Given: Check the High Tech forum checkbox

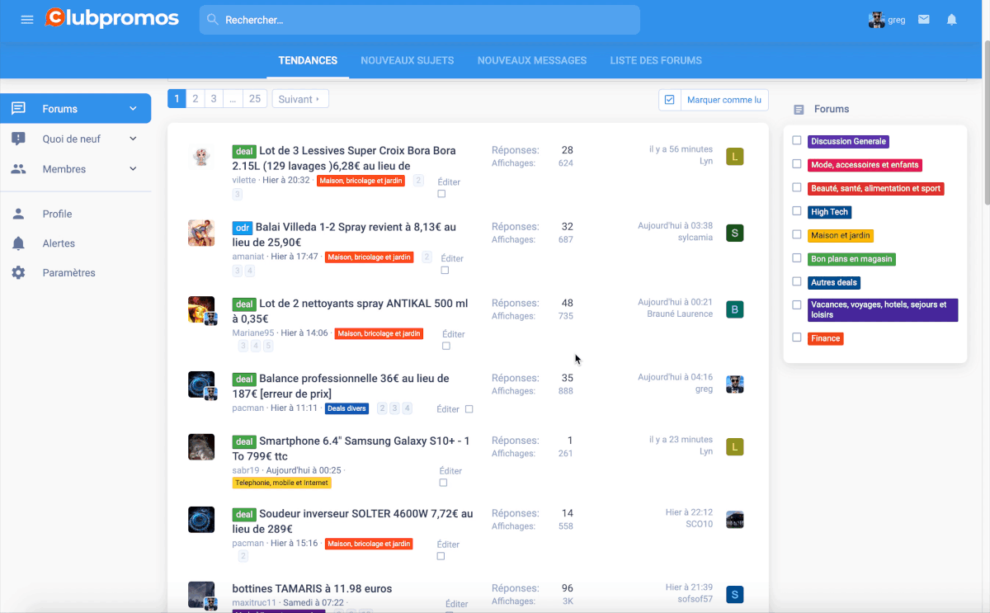Looking at the screenshot, I should (x=797, y=211).
